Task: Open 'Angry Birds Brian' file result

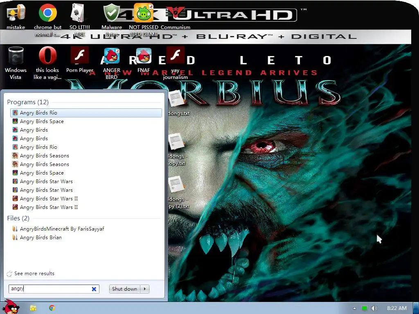Action: click(x=86, y=238)
